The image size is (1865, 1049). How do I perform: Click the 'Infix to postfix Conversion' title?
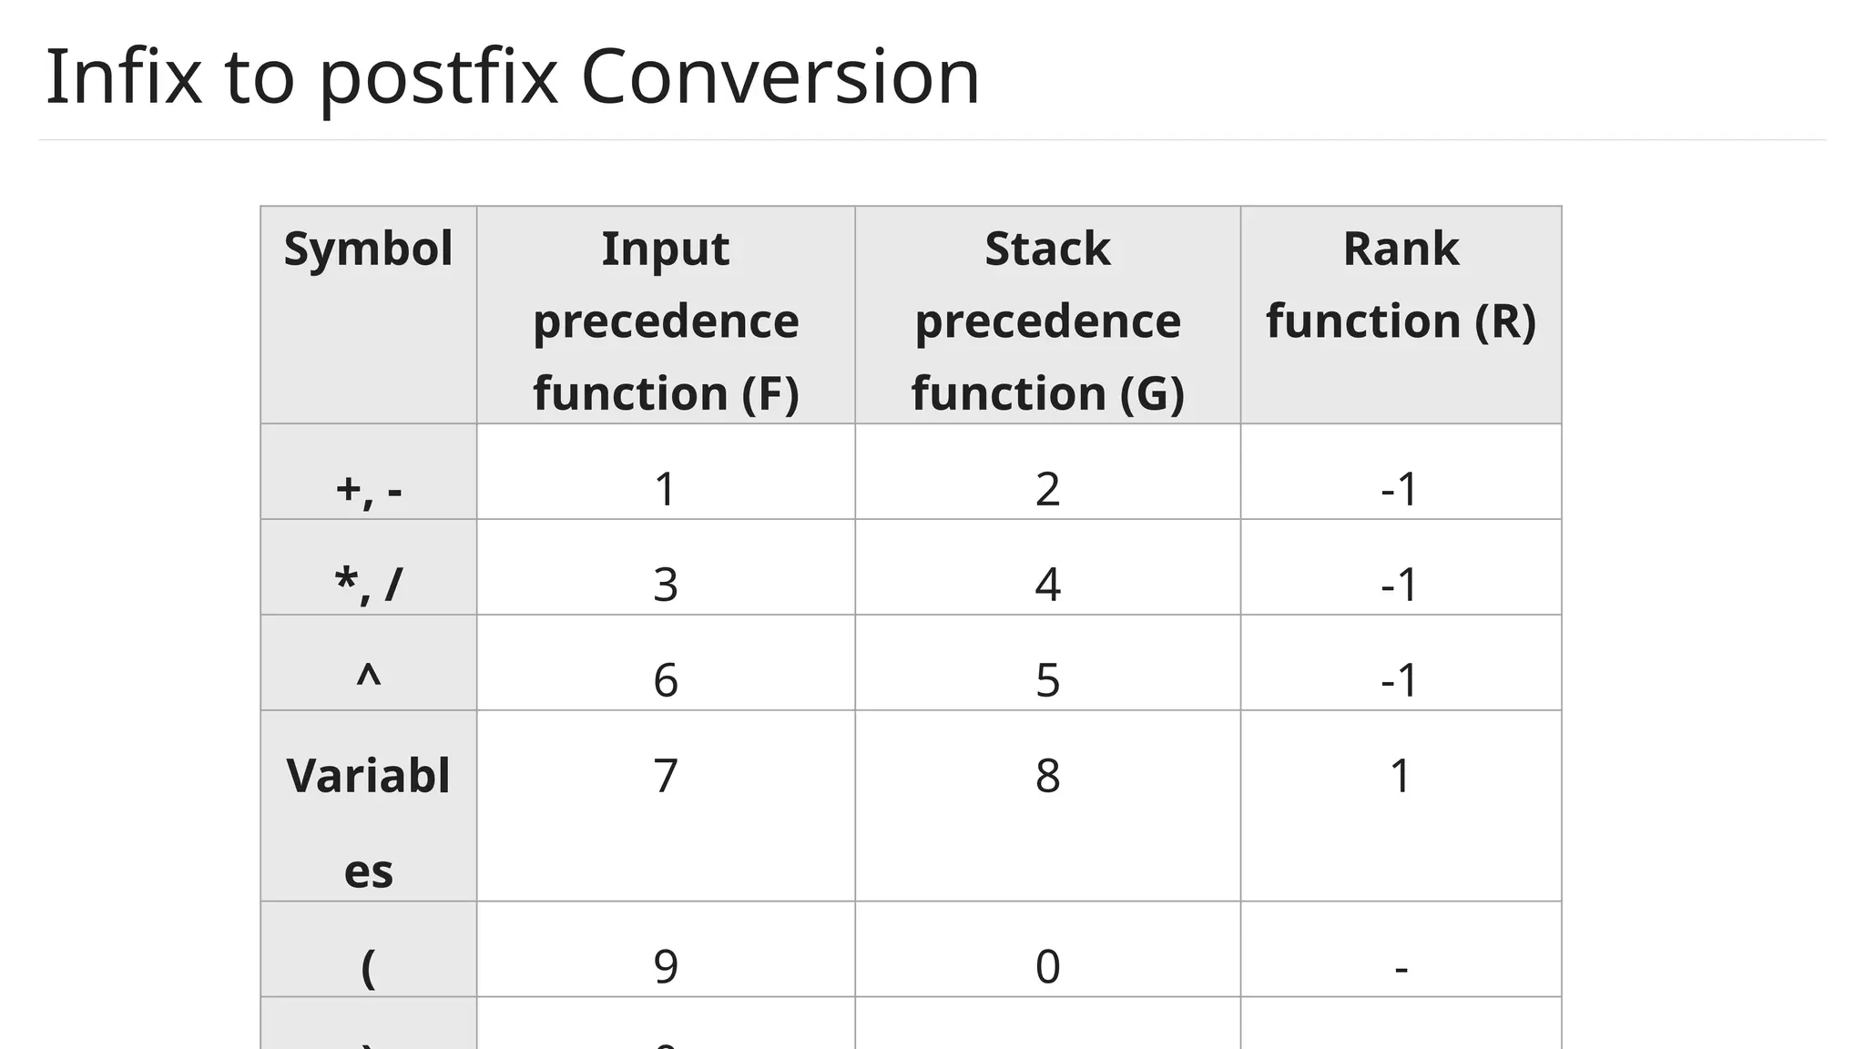tap(512, 76)
